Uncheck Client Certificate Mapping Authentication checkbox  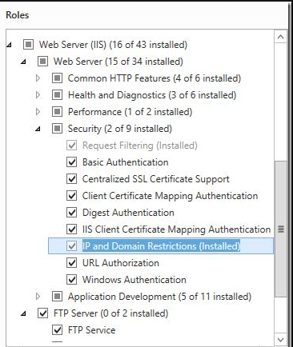[x=71, y=196]
